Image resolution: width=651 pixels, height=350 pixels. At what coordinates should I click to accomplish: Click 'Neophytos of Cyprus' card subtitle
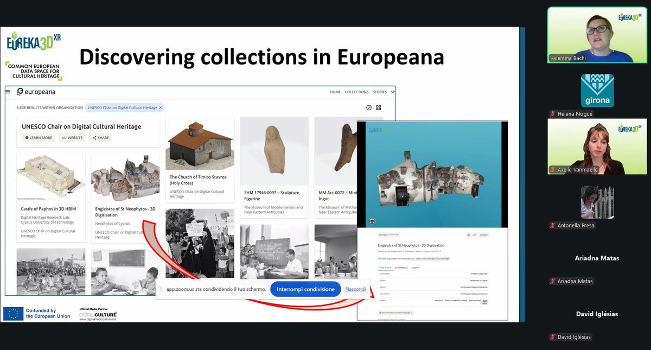click(x=112, y=224)
